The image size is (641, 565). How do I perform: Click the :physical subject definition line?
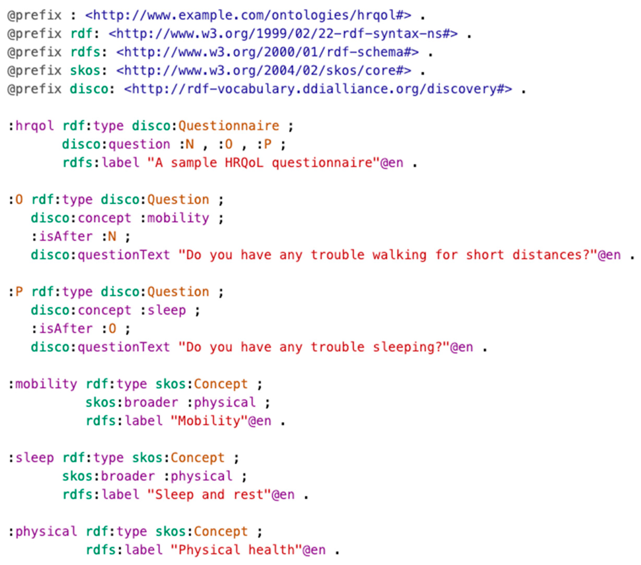pyautogui.click(x=136, y=532)
